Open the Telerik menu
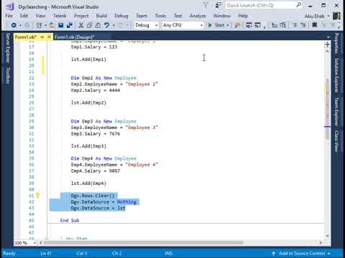The height and width of the screenshot is (258, 345). [60, 16]
